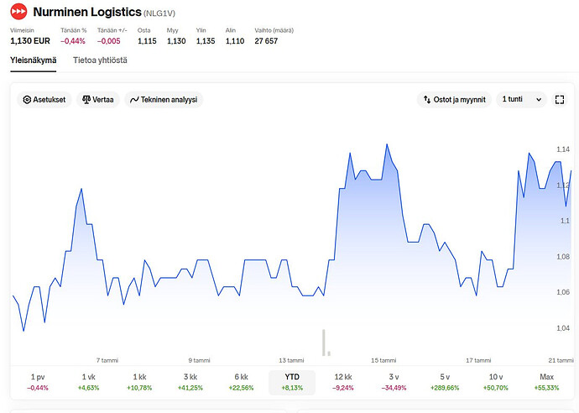This screenshot has width=579, height=413.
Task: Open Asetukset chart settings
Action: click(44, 100)
